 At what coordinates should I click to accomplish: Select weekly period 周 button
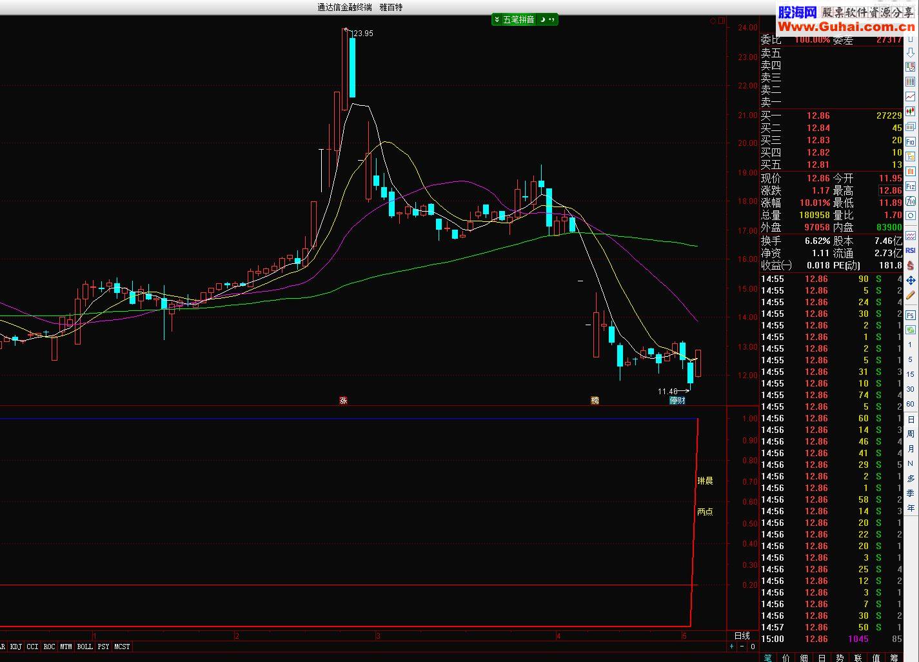tap(911, 434)
